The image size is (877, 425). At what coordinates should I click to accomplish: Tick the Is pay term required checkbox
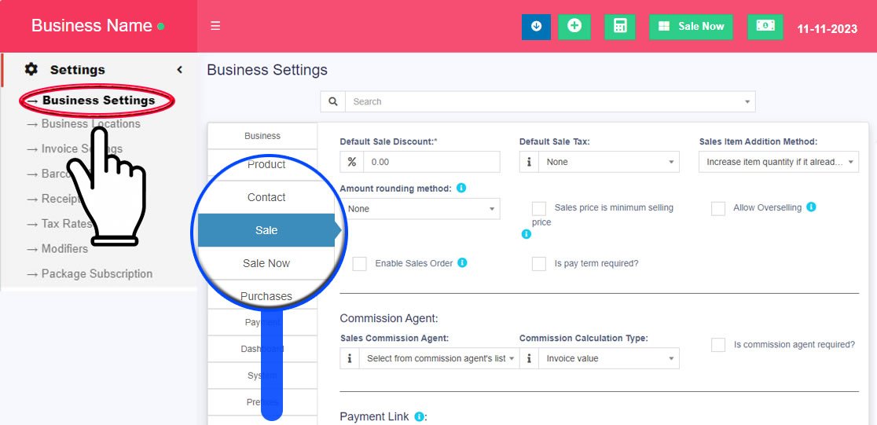(x=539, y=264)
